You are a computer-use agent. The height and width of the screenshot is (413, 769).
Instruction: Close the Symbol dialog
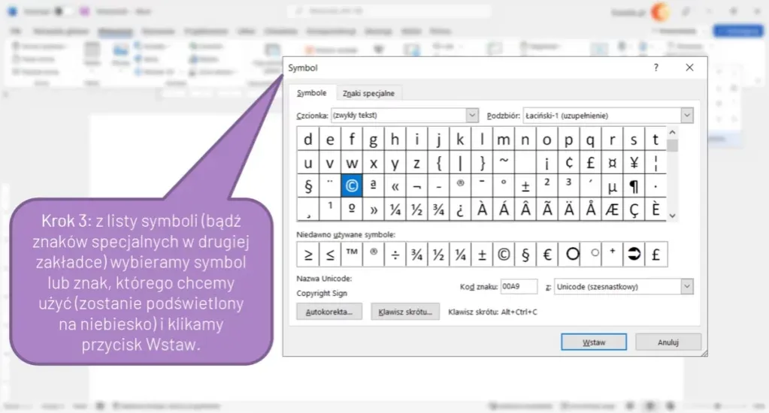point(689,68)
